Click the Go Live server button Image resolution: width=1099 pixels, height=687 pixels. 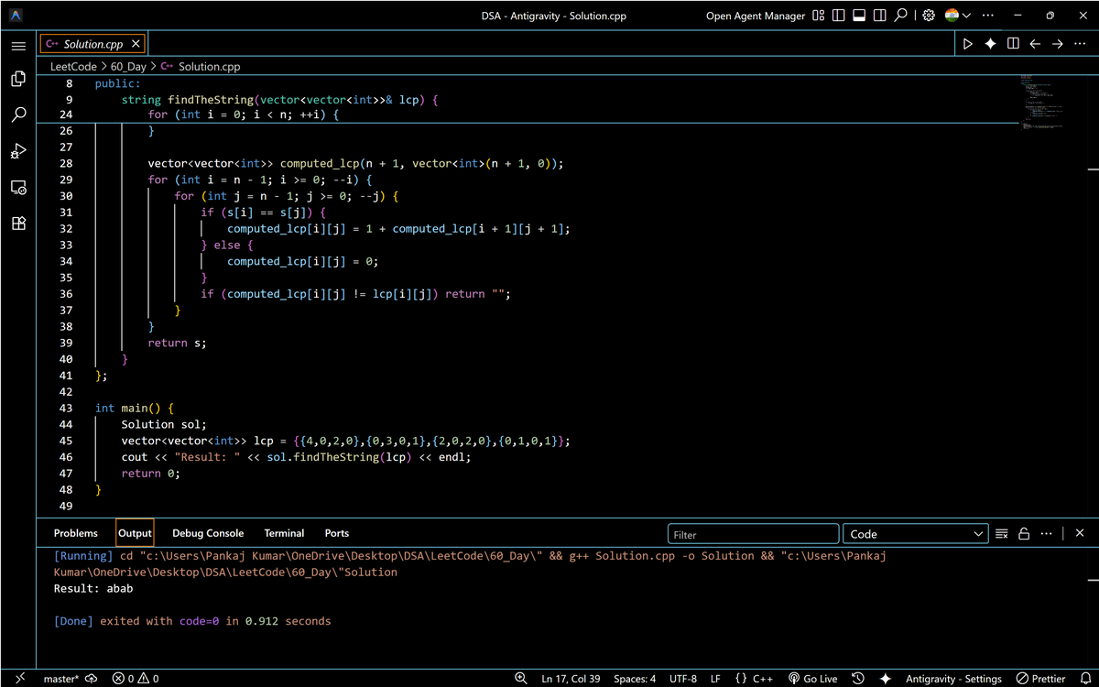coord(812,679)
